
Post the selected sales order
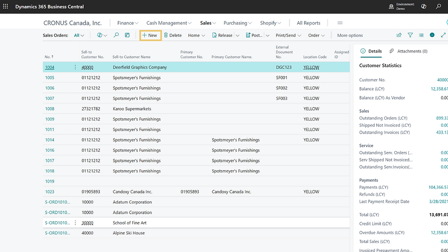click(254, 36)
